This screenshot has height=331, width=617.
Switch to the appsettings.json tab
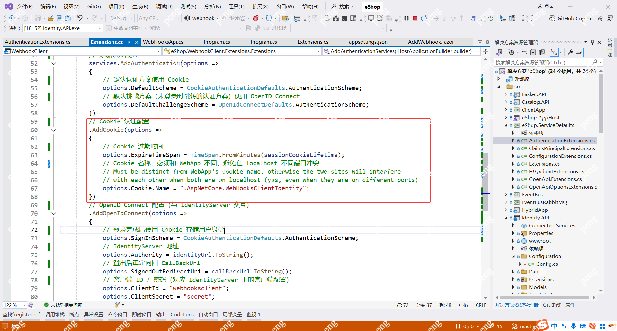point(368,42)
